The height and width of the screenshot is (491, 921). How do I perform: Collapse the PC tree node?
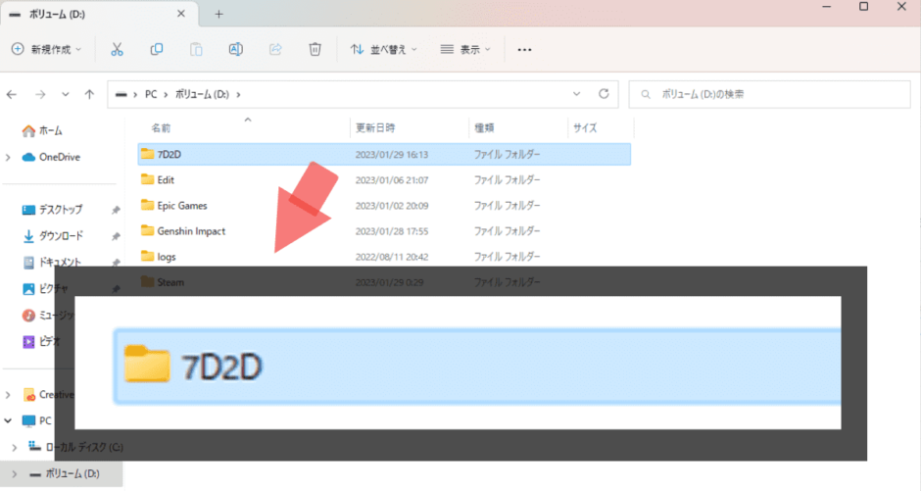(x=8, y=421)
